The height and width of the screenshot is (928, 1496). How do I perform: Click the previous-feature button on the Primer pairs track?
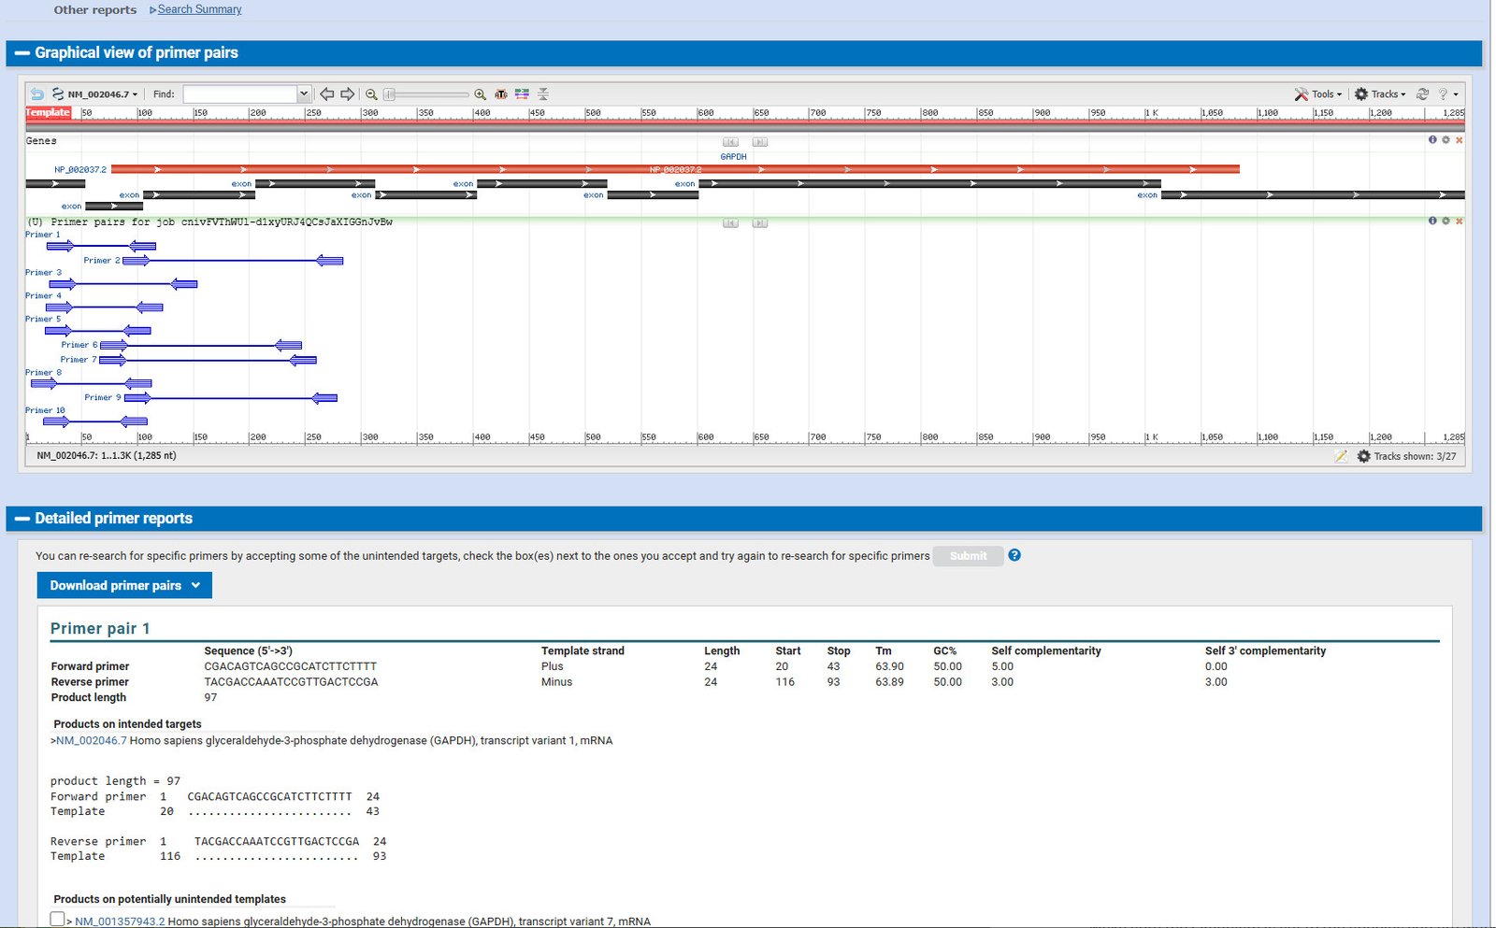(x=730, y=222)
